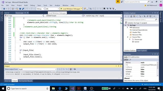
Task: Click the split editor icon above scrollbar
Action: 121,18
